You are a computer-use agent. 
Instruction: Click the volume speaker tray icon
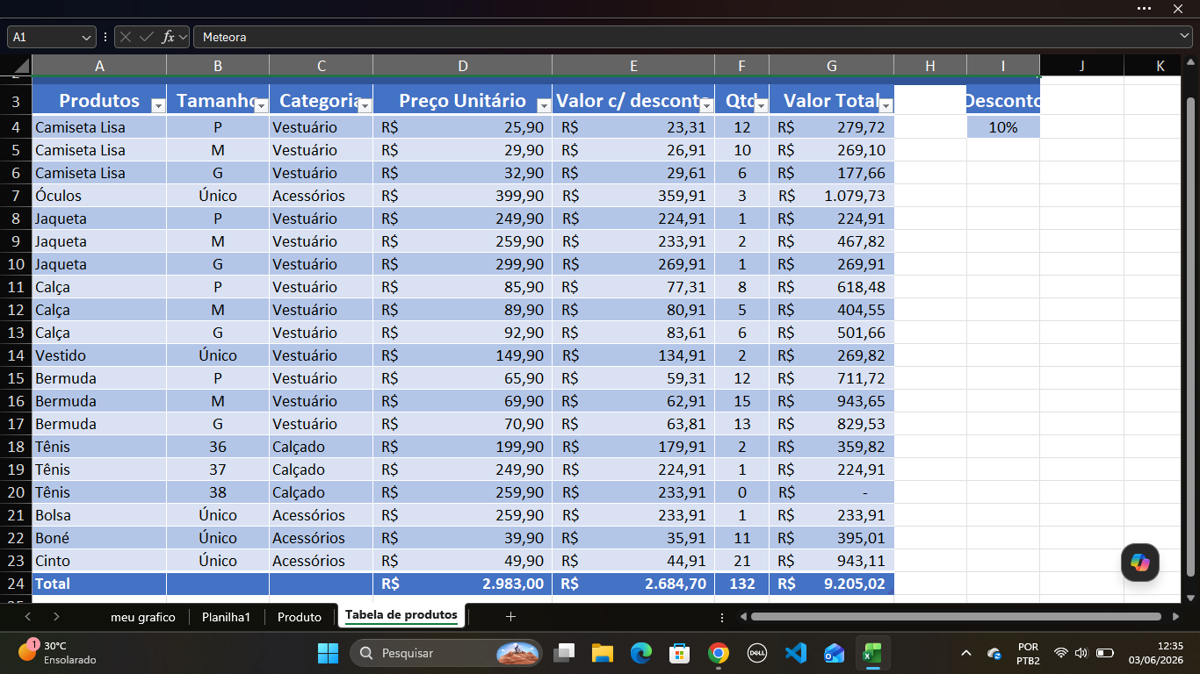[x=1081, y=653]
